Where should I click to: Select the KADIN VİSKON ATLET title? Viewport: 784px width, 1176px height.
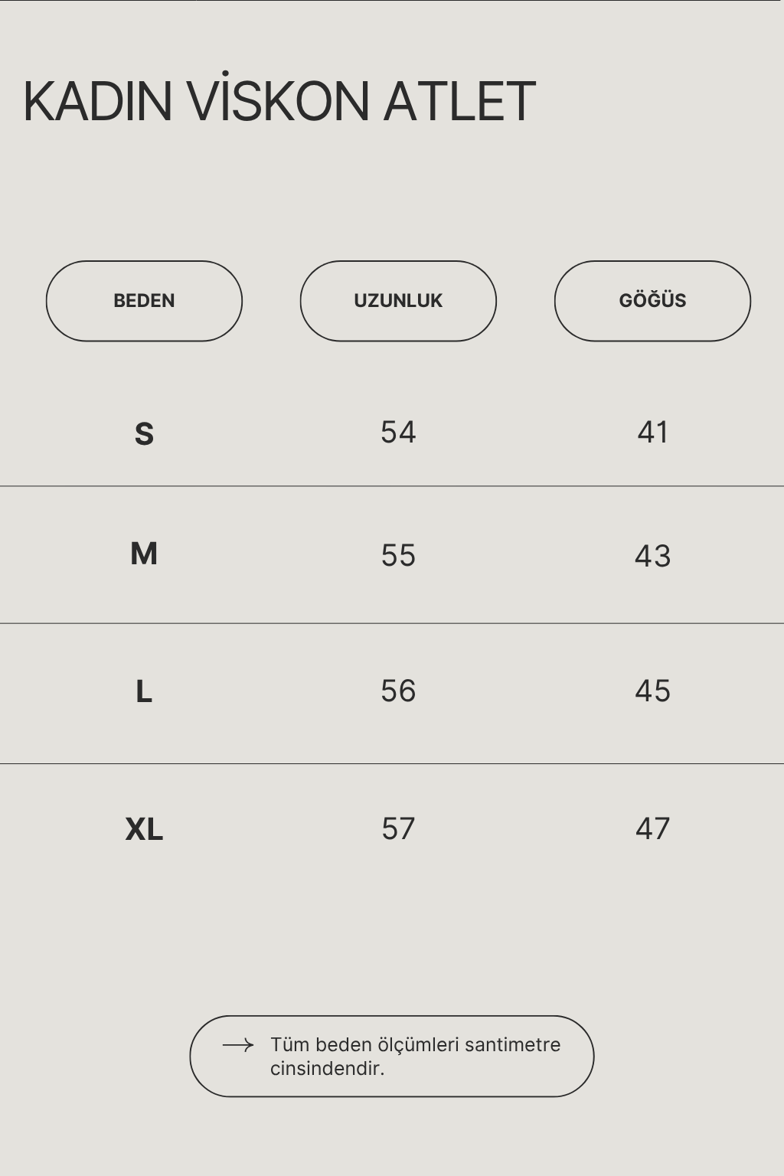pos(279,101)
